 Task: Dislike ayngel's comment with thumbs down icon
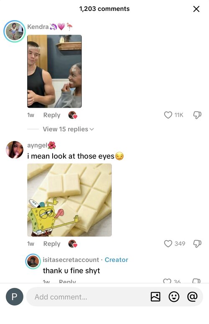pos(197,244)
